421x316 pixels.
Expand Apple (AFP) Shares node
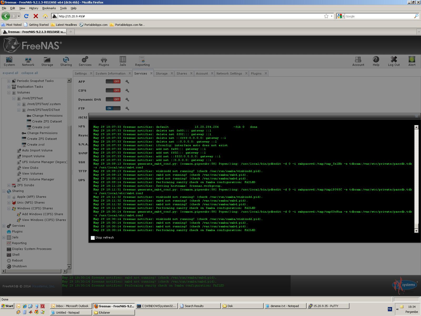[x=9, y=197]
